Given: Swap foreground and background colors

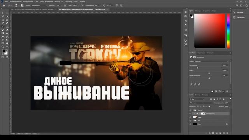Looking at the screenshot, I should (7, 50).
